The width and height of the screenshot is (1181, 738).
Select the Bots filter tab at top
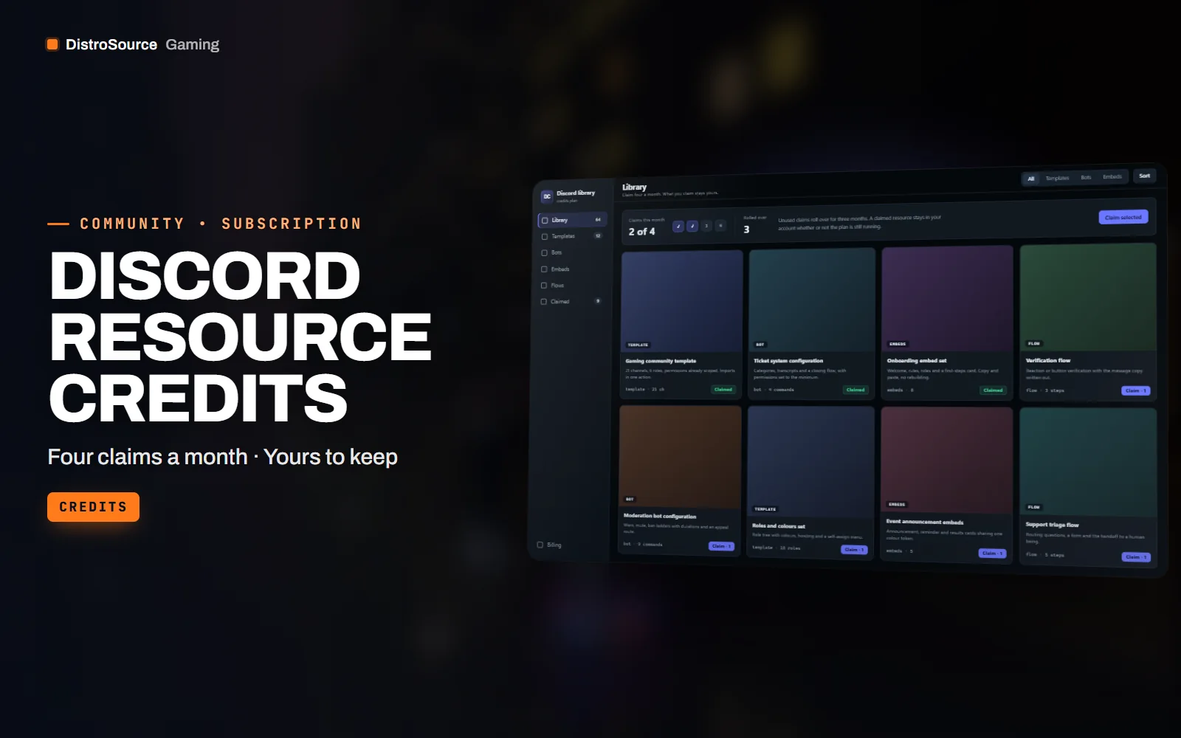tap(1086, 177)
